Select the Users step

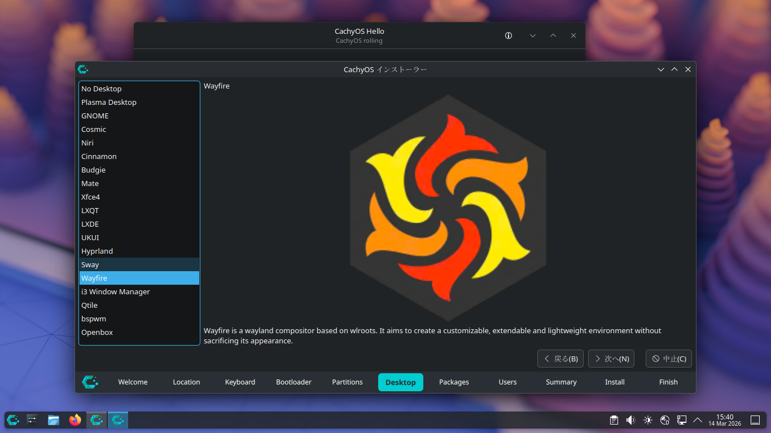pos(507,382)
